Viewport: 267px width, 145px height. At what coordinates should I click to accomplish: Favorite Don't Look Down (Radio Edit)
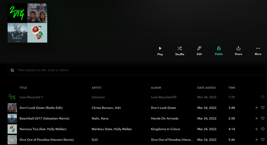[x=263, y=108]
